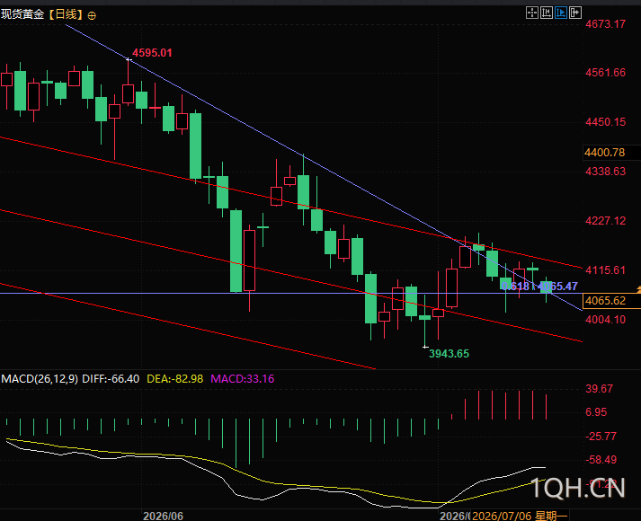
Task: Click the 3943.65 low price label
Action: pyautogui.click(x=449, y=354)
